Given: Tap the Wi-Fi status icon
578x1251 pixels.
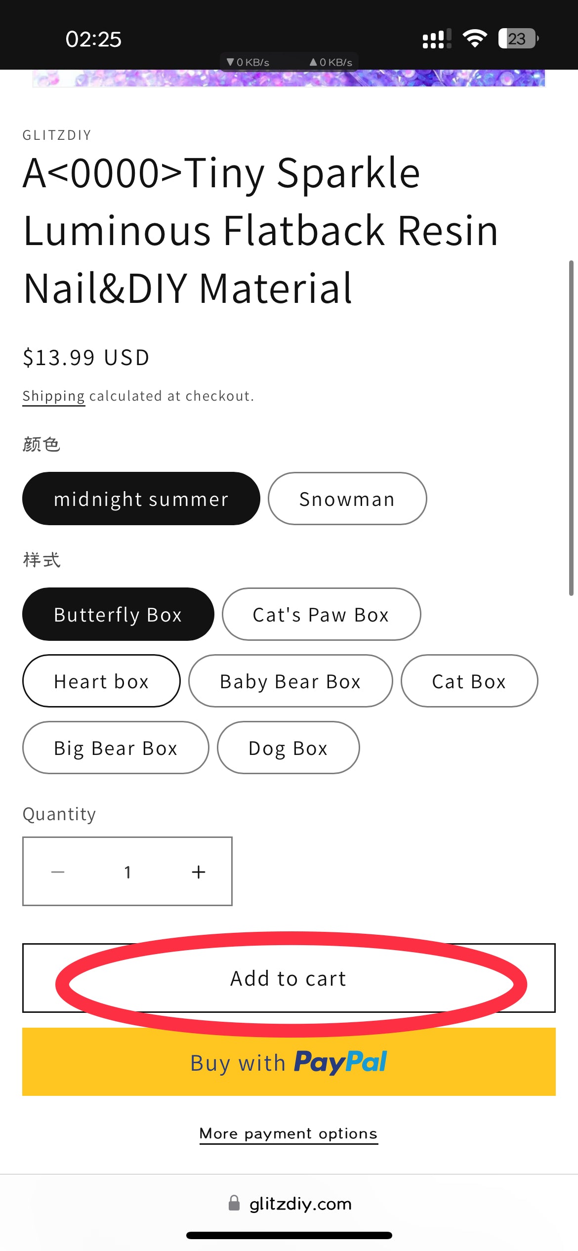Looking at the screenshot, I should [475, 39].
